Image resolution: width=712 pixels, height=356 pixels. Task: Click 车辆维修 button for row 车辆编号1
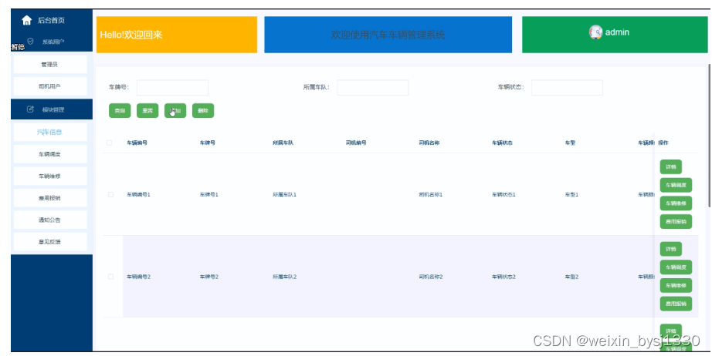tap(676, 203)
